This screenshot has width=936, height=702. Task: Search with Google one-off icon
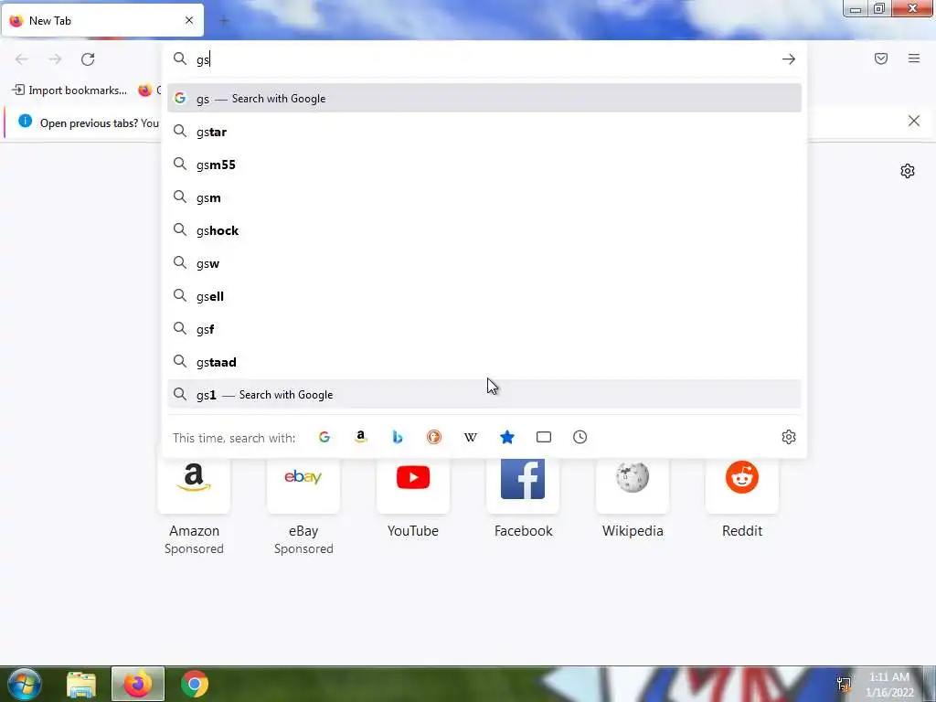click(x=324, y=437)
